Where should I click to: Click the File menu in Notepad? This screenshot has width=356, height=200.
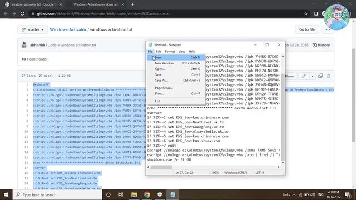pos(150,52)
